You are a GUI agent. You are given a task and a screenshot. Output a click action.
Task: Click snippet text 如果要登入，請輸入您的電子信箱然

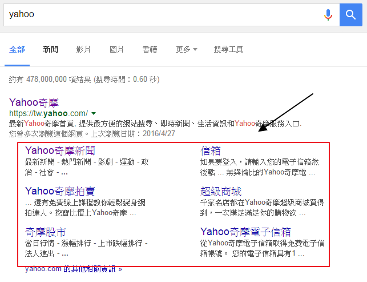[259, 162]
